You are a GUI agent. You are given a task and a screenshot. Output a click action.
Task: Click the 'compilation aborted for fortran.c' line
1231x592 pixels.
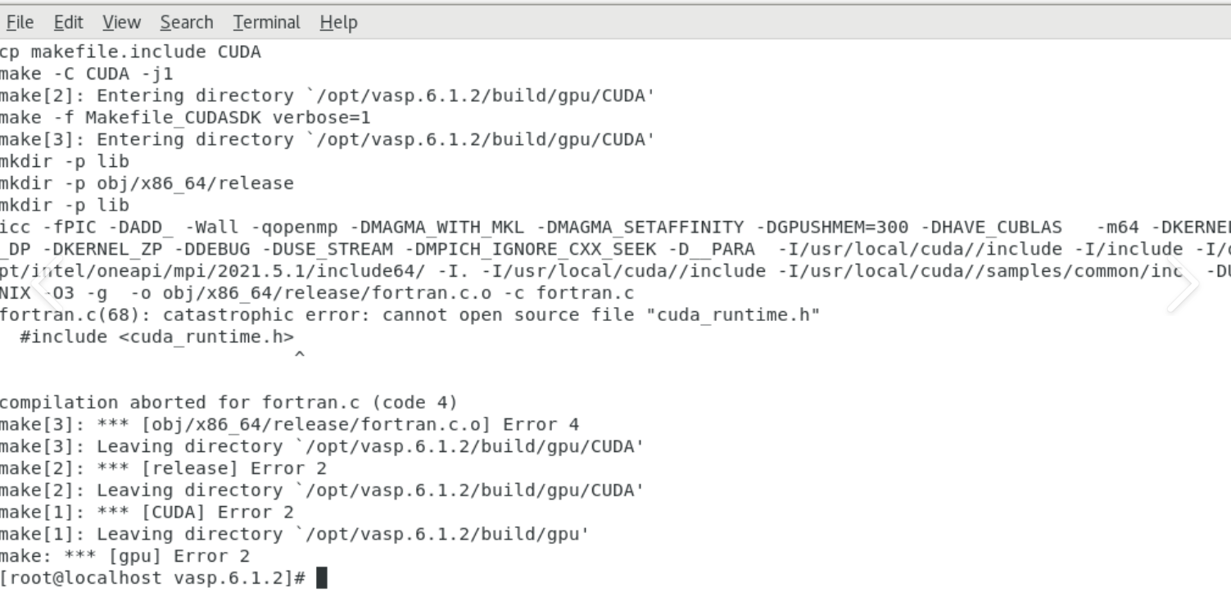click(x=229, y=403)
